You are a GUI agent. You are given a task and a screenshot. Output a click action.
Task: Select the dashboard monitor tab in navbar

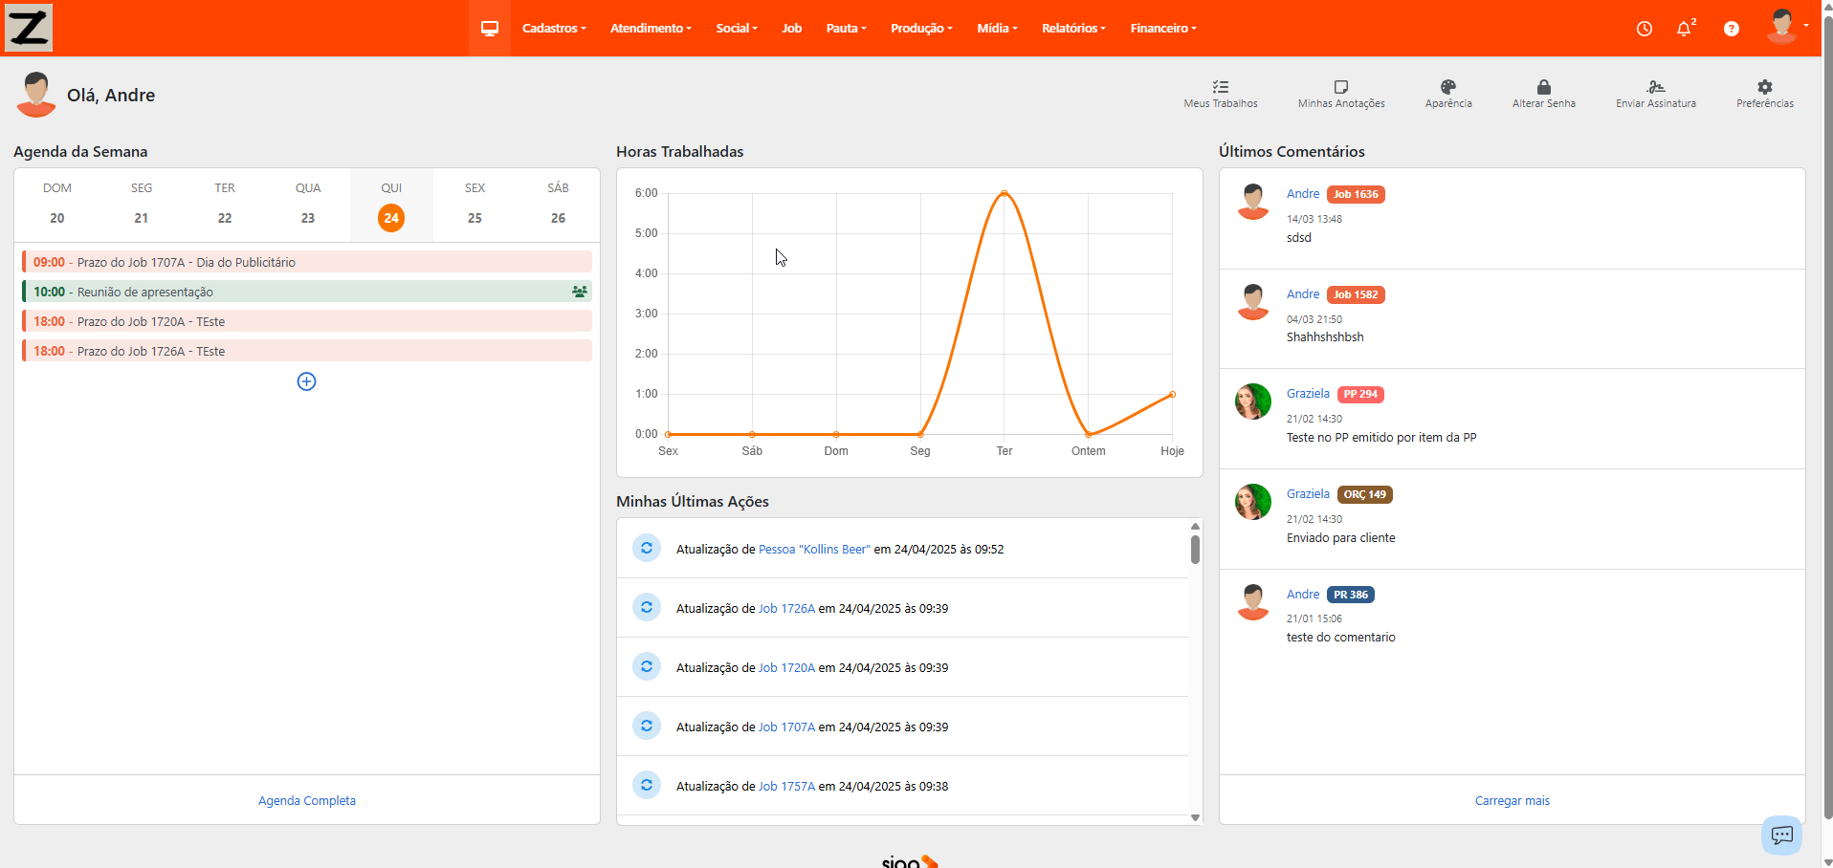[490, 29]
